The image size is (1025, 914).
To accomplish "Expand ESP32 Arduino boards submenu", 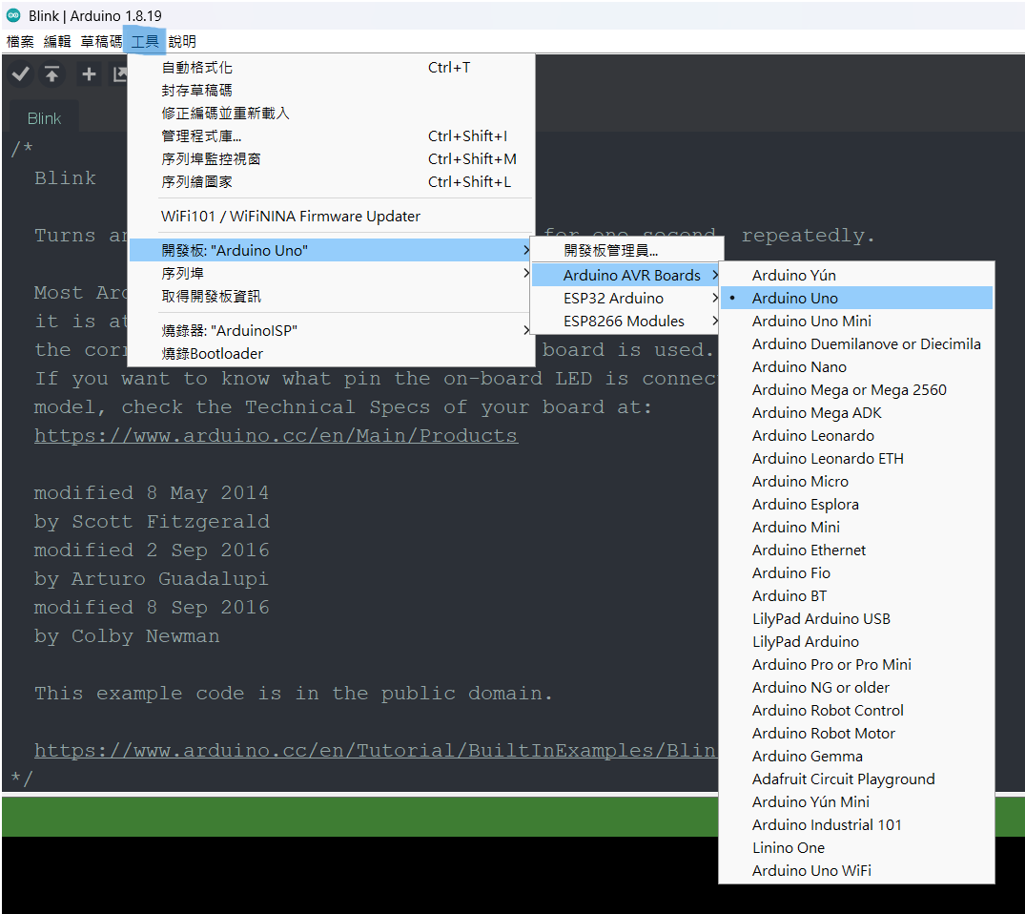I will pos(626,299).
